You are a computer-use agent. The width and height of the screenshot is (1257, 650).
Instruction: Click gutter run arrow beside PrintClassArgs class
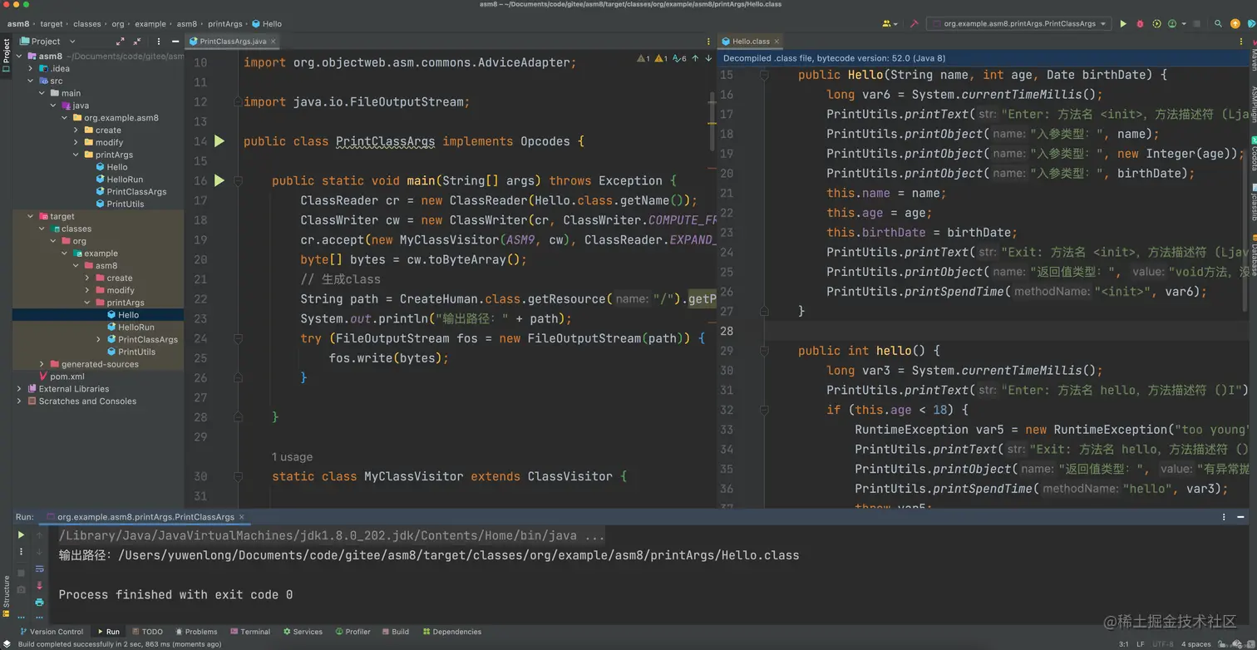click(x=219, y=141)
